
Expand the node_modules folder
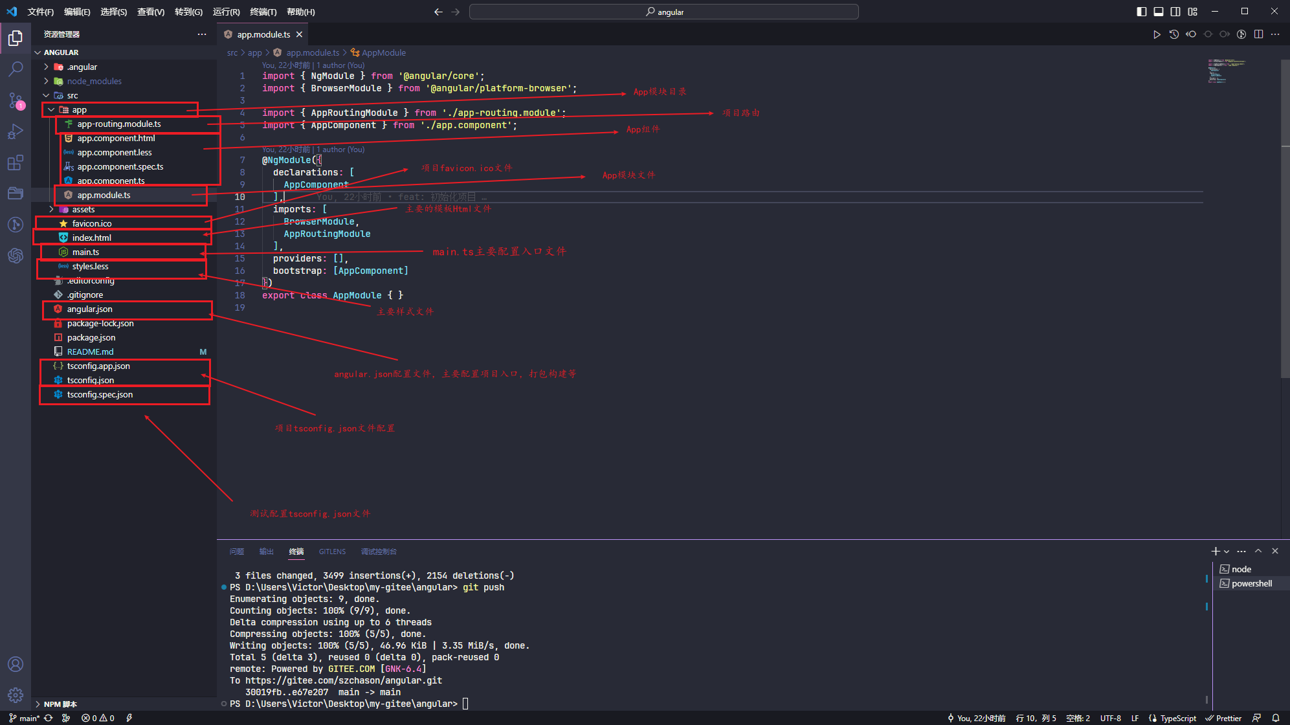point(95,81)
